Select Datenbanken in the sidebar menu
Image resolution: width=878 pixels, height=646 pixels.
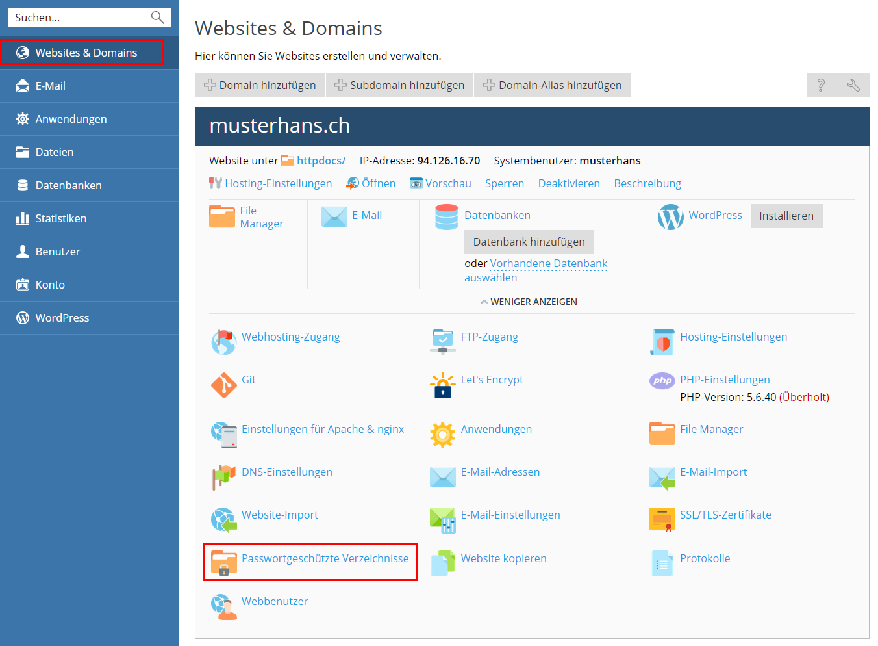pos(68,185)
